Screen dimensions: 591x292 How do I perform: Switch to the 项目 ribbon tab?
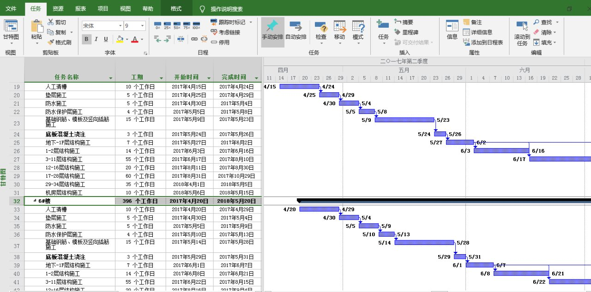click(103, 9)
